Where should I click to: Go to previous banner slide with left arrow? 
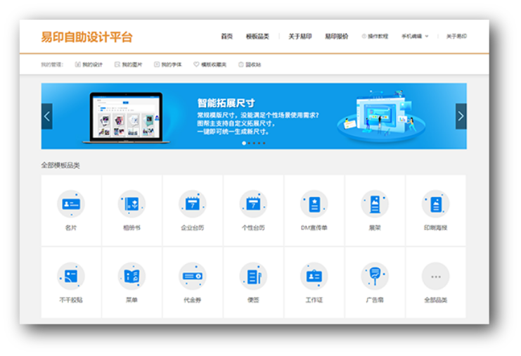pos(47,116)
